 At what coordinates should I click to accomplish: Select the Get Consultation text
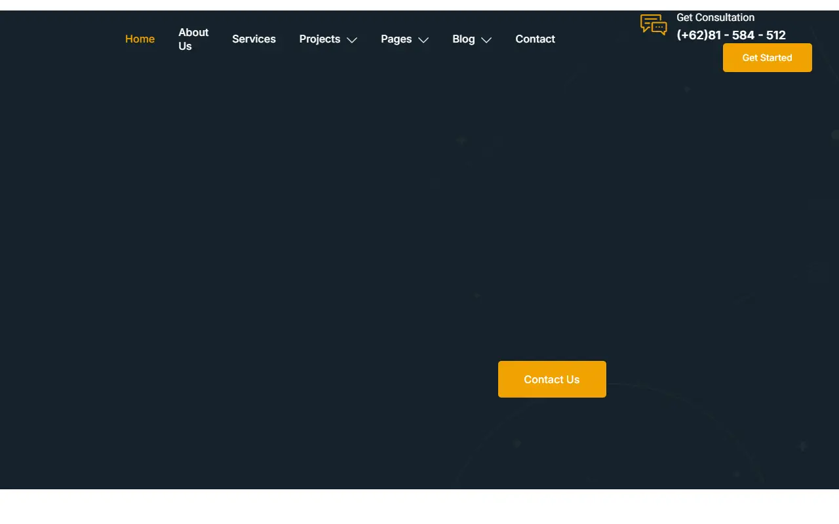tap(716, 18)
